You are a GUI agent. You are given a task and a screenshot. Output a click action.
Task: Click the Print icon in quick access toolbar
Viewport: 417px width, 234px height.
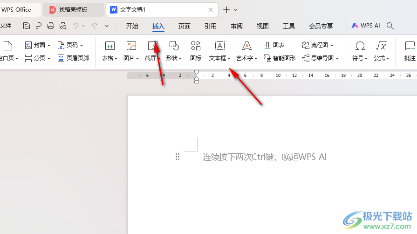[x=50, y=26]
